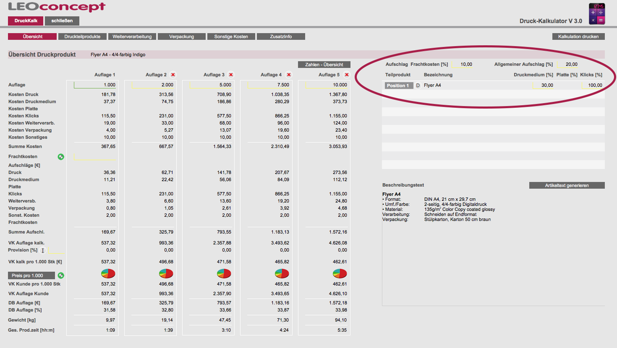
Task: Edit the Auflage 5 quantity field 10.000
Action: [327, 85]
